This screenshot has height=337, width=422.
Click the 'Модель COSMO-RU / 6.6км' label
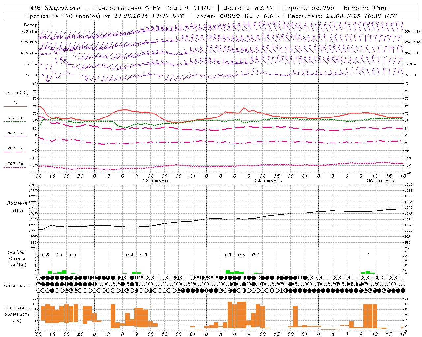coord(238,16)
